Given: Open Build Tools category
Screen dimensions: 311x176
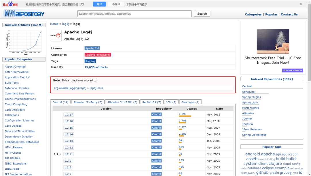Looking at the screenshot, I should tap(12, 83).
